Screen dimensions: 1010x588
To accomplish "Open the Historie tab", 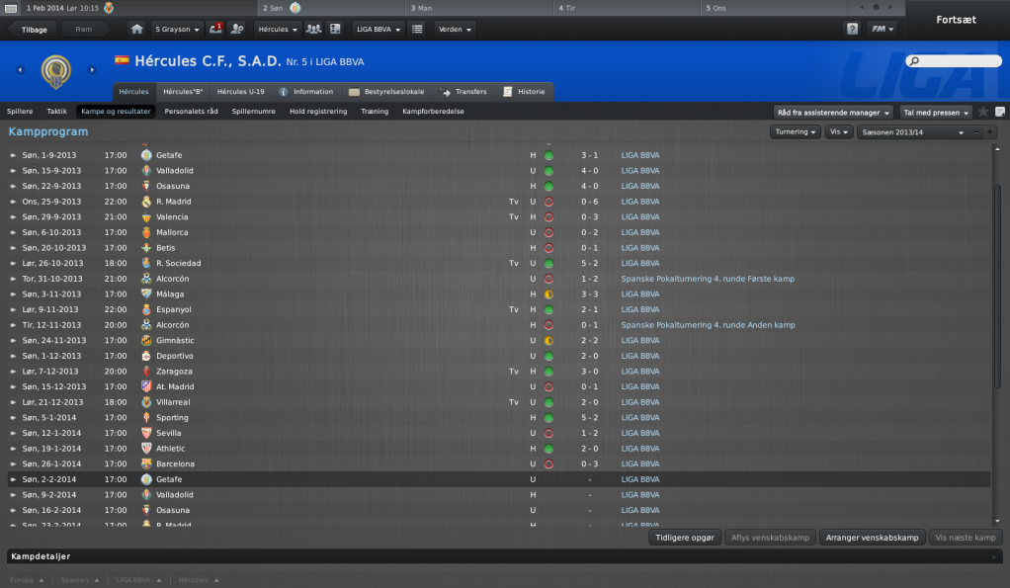I will click(x=524, y=92).
